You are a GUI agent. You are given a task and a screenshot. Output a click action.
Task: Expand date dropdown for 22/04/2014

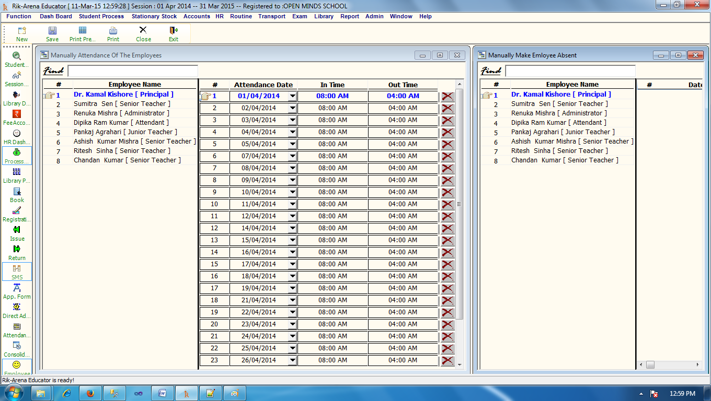292,312
